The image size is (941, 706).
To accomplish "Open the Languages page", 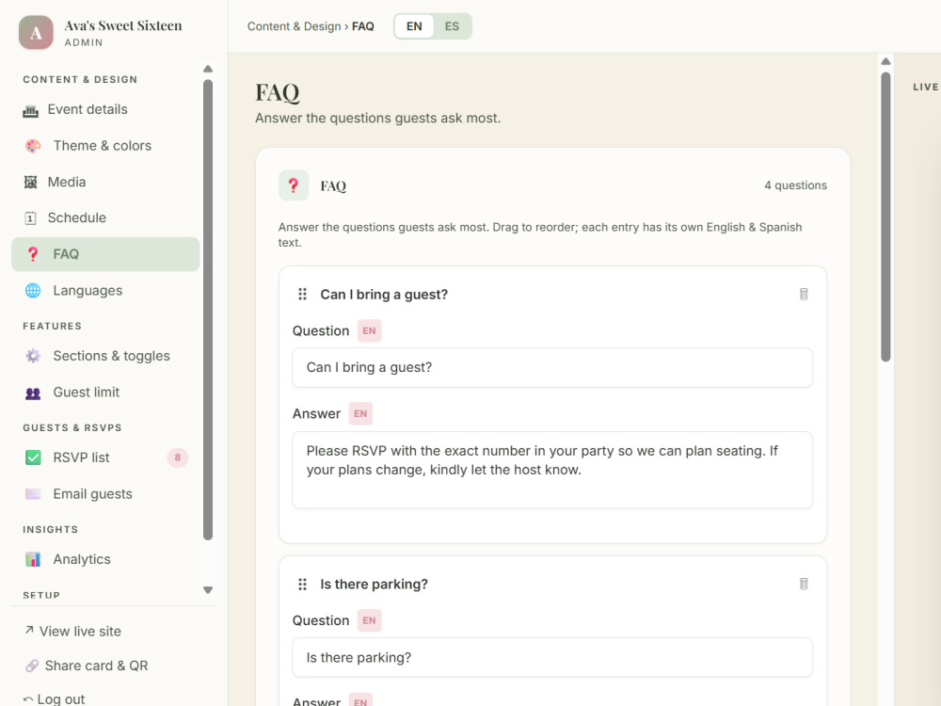I will tap(105, 291).
